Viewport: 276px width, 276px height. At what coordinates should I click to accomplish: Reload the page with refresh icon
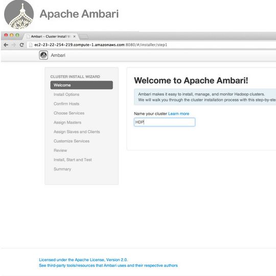(21, 45)
